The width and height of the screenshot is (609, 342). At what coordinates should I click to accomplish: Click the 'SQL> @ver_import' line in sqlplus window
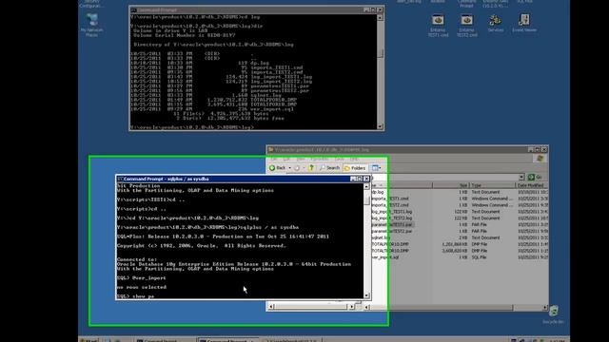pos(142,278)
